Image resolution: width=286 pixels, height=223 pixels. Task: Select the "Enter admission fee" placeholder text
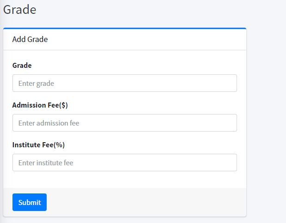49,123
